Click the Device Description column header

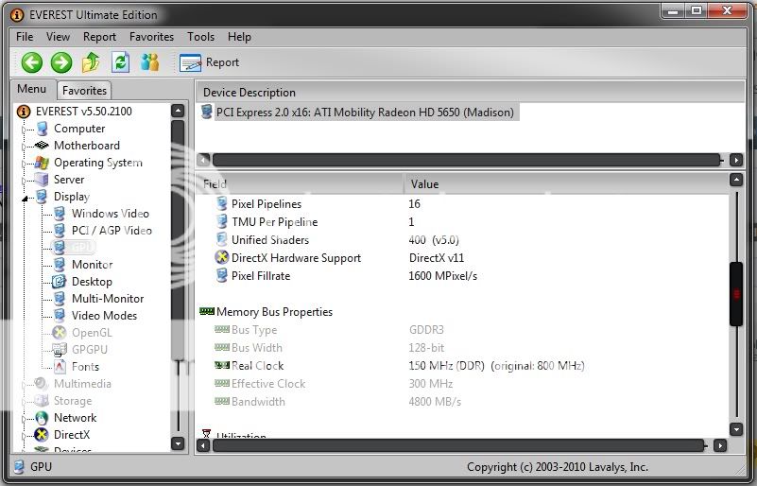pyautogui.click(x=470, y=93)
